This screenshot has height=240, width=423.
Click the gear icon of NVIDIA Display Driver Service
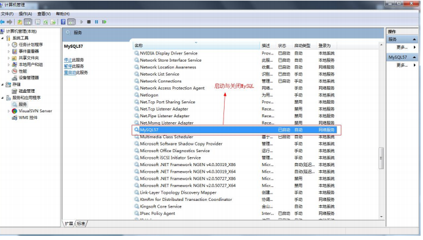(137, 53)
